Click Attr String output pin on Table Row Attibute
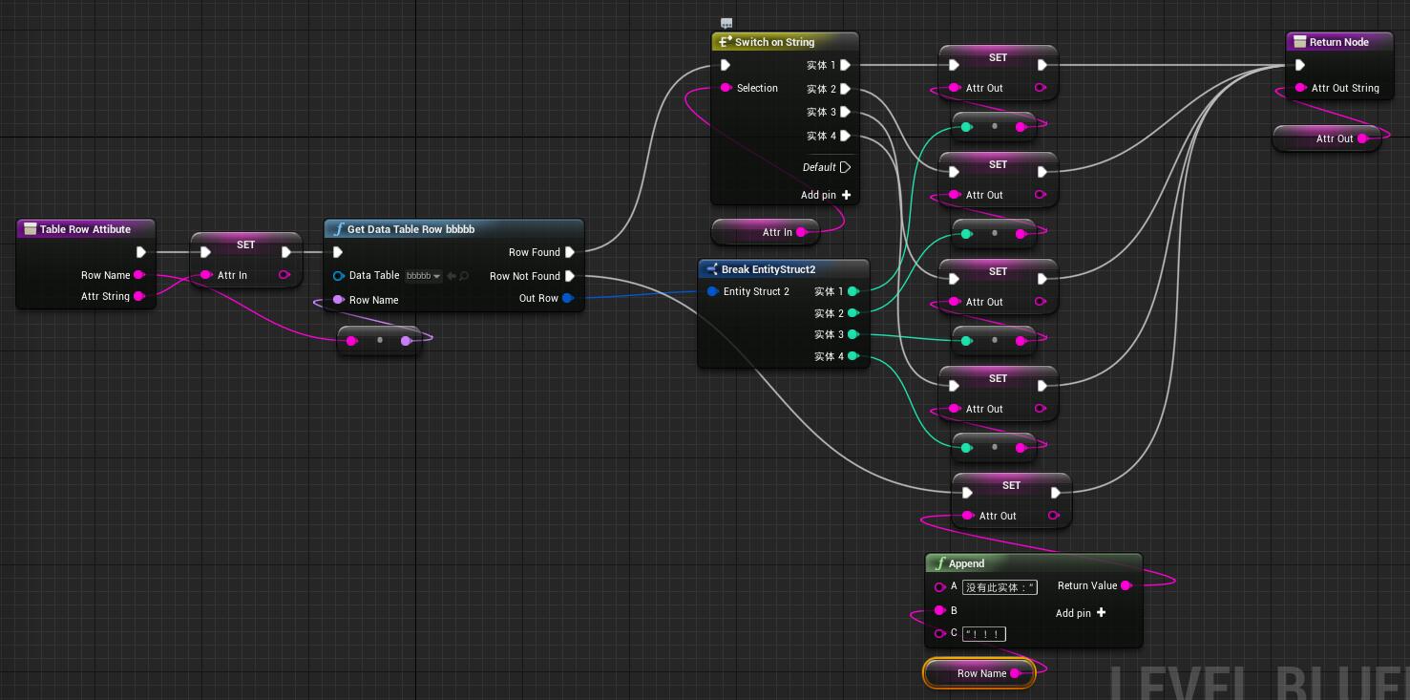The height and width of the screenshot is (700, 1410). point(138,296)
